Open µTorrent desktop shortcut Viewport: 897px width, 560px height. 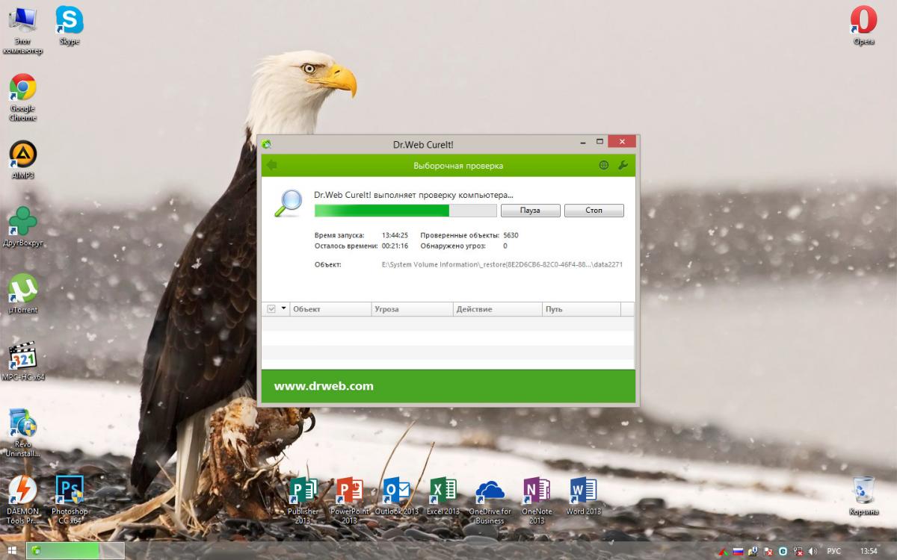click(x=22, y=293)
